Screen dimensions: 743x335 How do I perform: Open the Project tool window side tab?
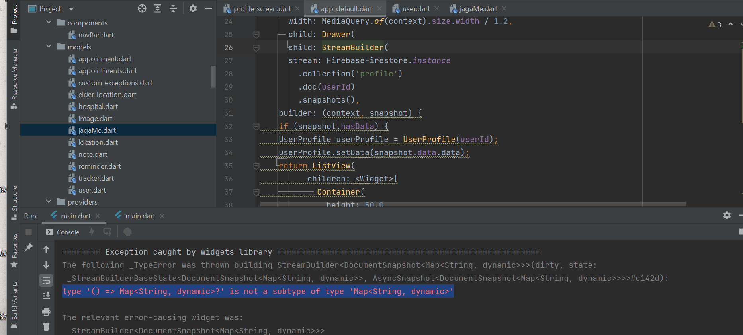(x=14, y=19)
